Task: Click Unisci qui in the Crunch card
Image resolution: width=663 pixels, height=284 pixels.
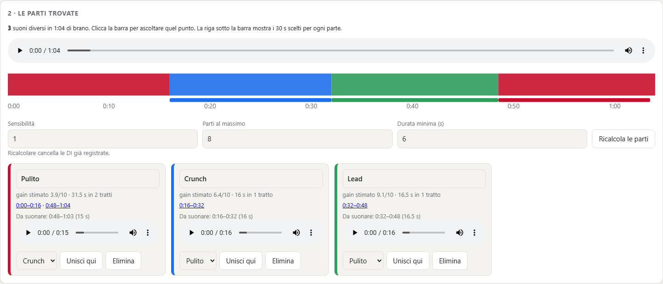Action: tap(241, 261)
